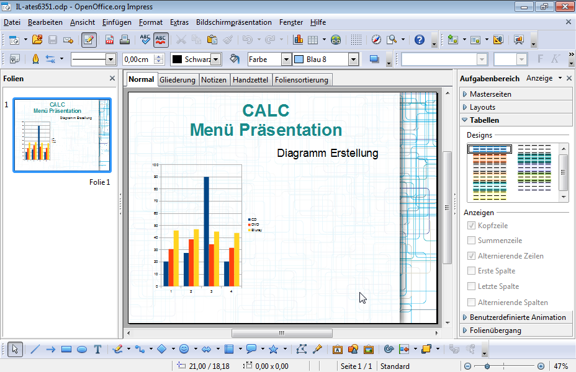Screen dimensions: 576x372
Task: Select the Text tool
Action: tap(97, 349)
